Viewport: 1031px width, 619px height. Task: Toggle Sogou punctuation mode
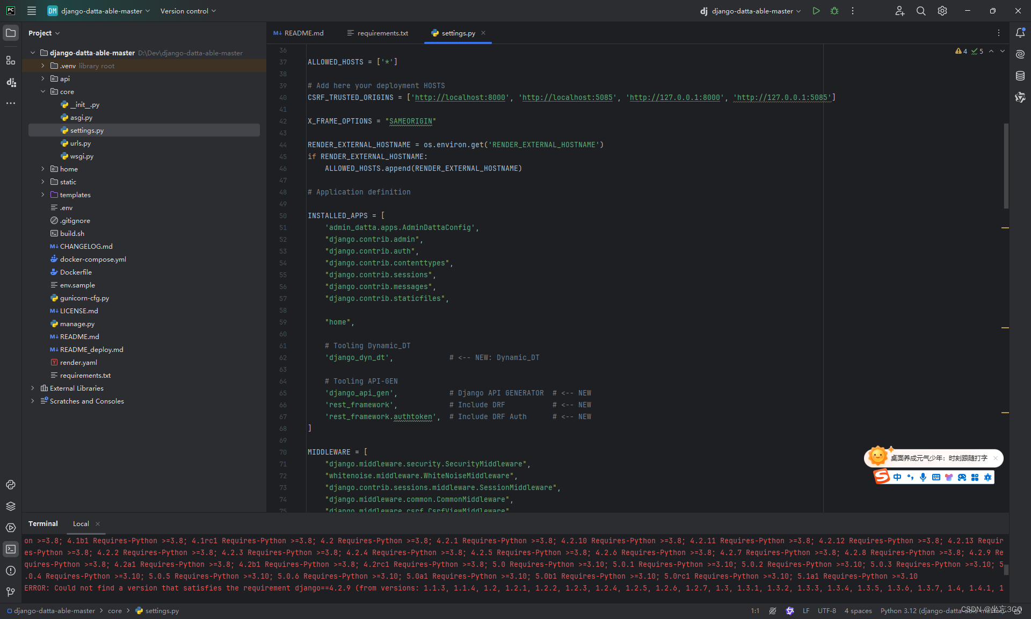(x=910, y=477)
